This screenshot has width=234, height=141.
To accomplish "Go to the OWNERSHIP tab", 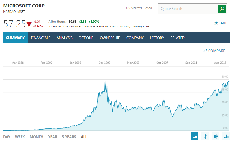I will pos(110,38).
